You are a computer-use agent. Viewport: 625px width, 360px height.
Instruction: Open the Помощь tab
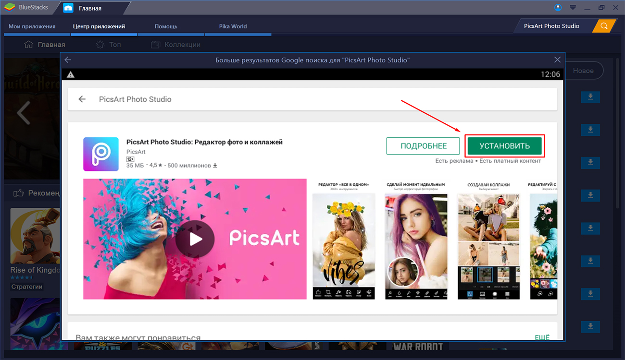point(166,26)
